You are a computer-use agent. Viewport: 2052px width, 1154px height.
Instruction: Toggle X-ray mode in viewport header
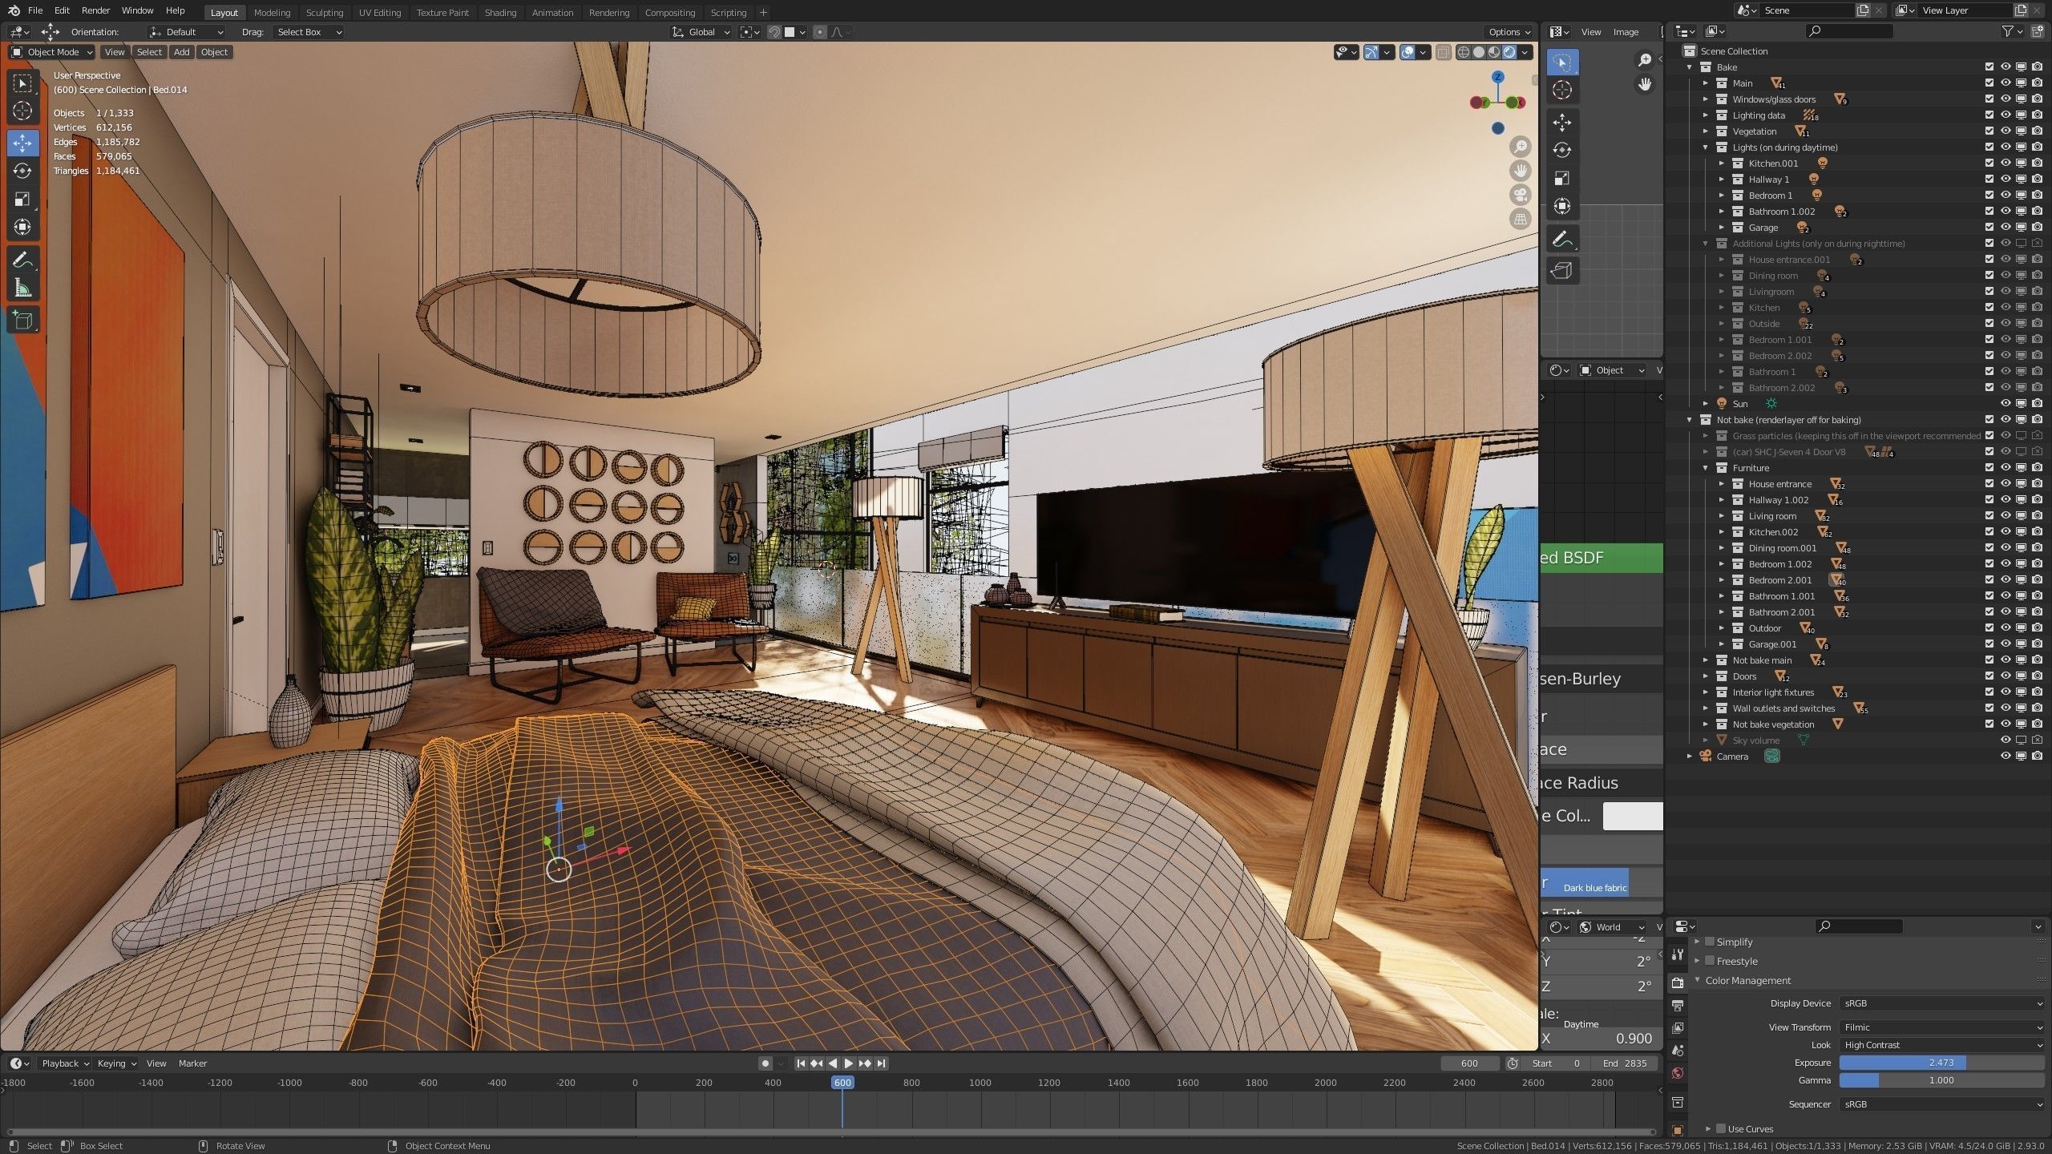pos(1444,52)
